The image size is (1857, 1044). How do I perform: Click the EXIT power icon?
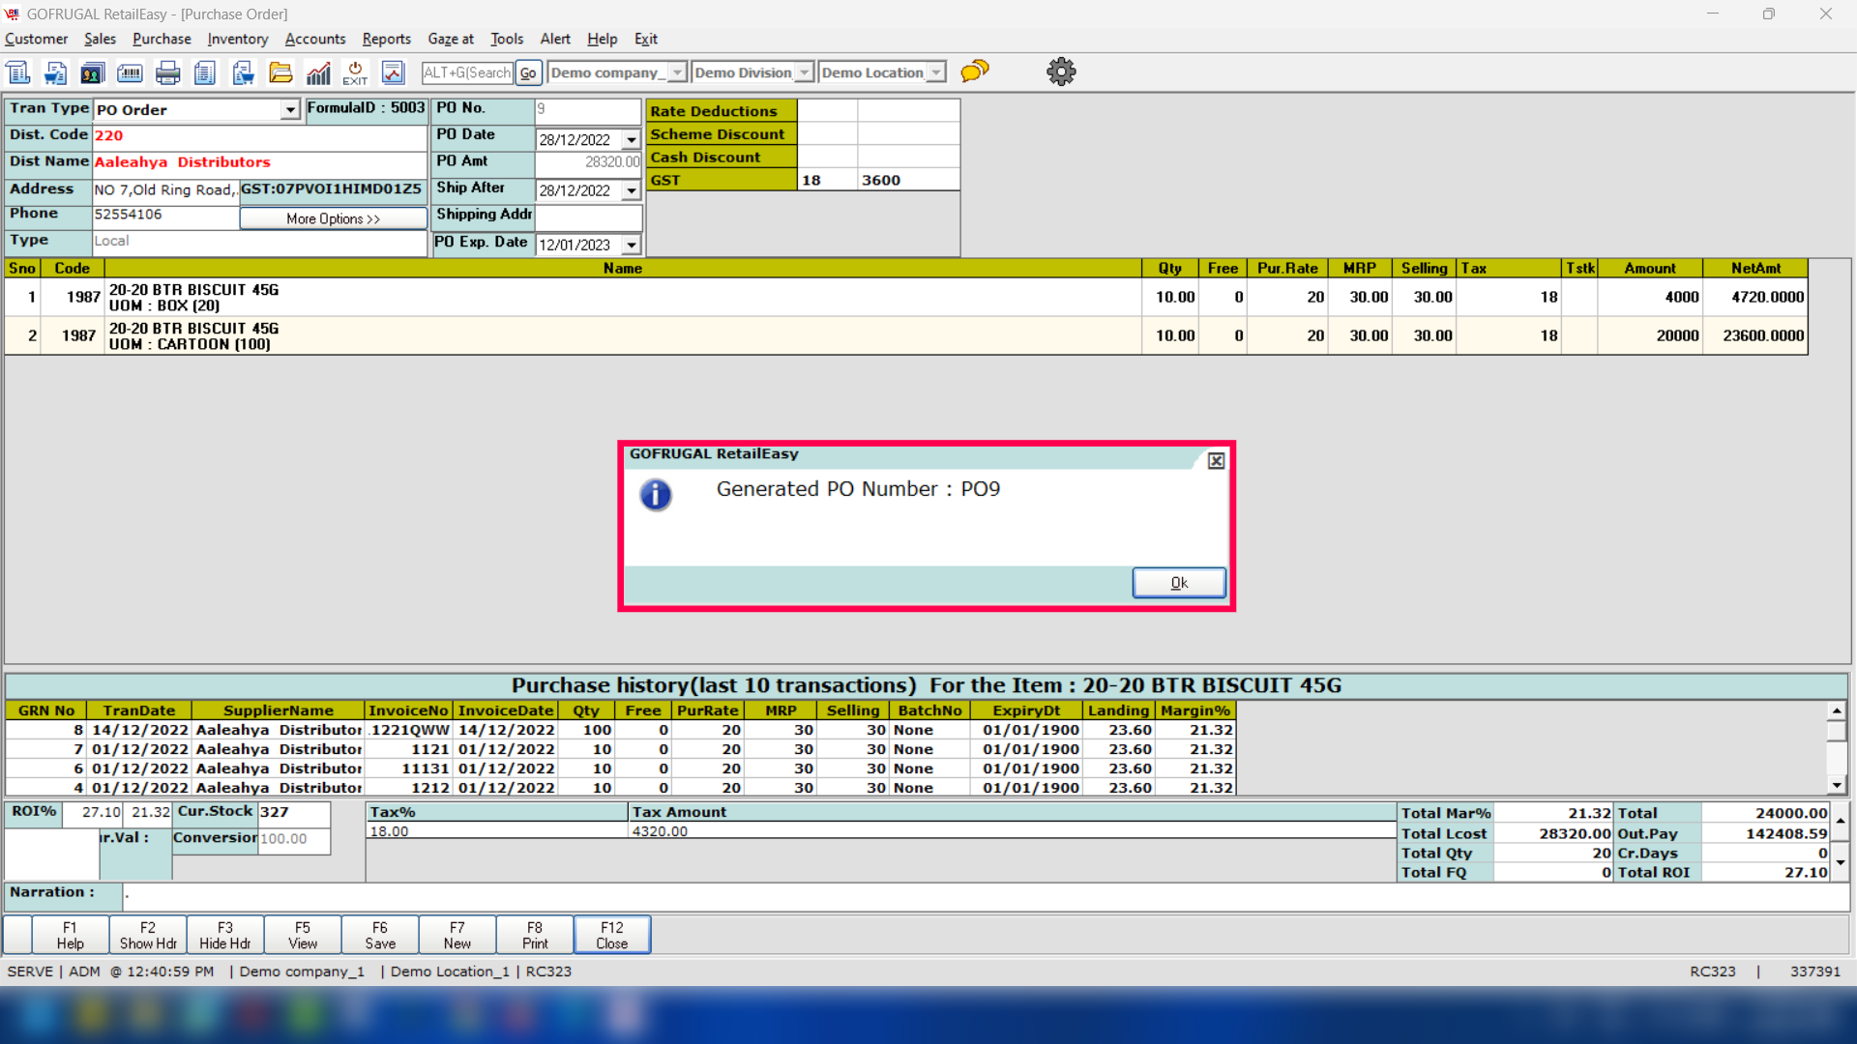click(355, 72)
